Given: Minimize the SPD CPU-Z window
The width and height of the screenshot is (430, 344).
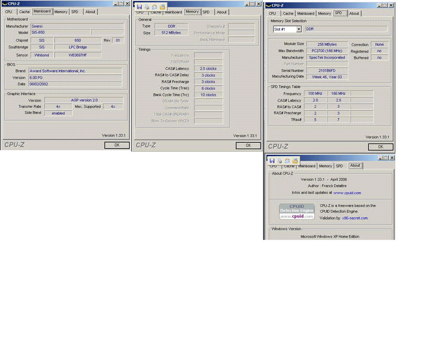Looking at the screenshot, I should tap(379, 5).
